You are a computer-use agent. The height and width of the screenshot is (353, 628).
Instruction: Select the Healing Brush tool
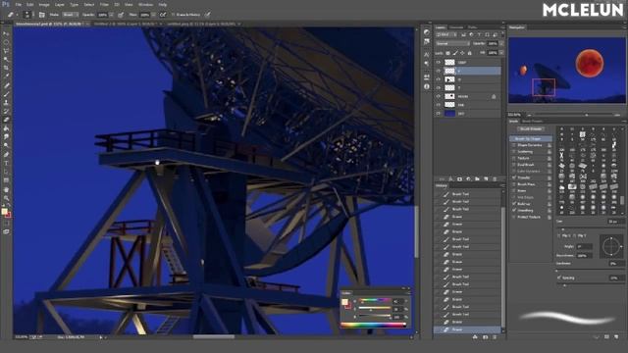tap(7, 85)
